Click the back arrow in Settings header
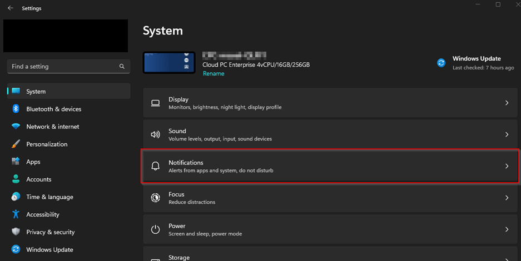Screen dimensions: 521x261 [10, 8]
